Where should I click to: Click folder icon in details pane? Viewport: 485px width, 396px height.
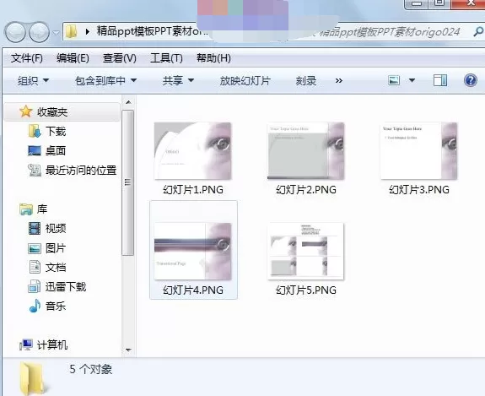[34, 378]
